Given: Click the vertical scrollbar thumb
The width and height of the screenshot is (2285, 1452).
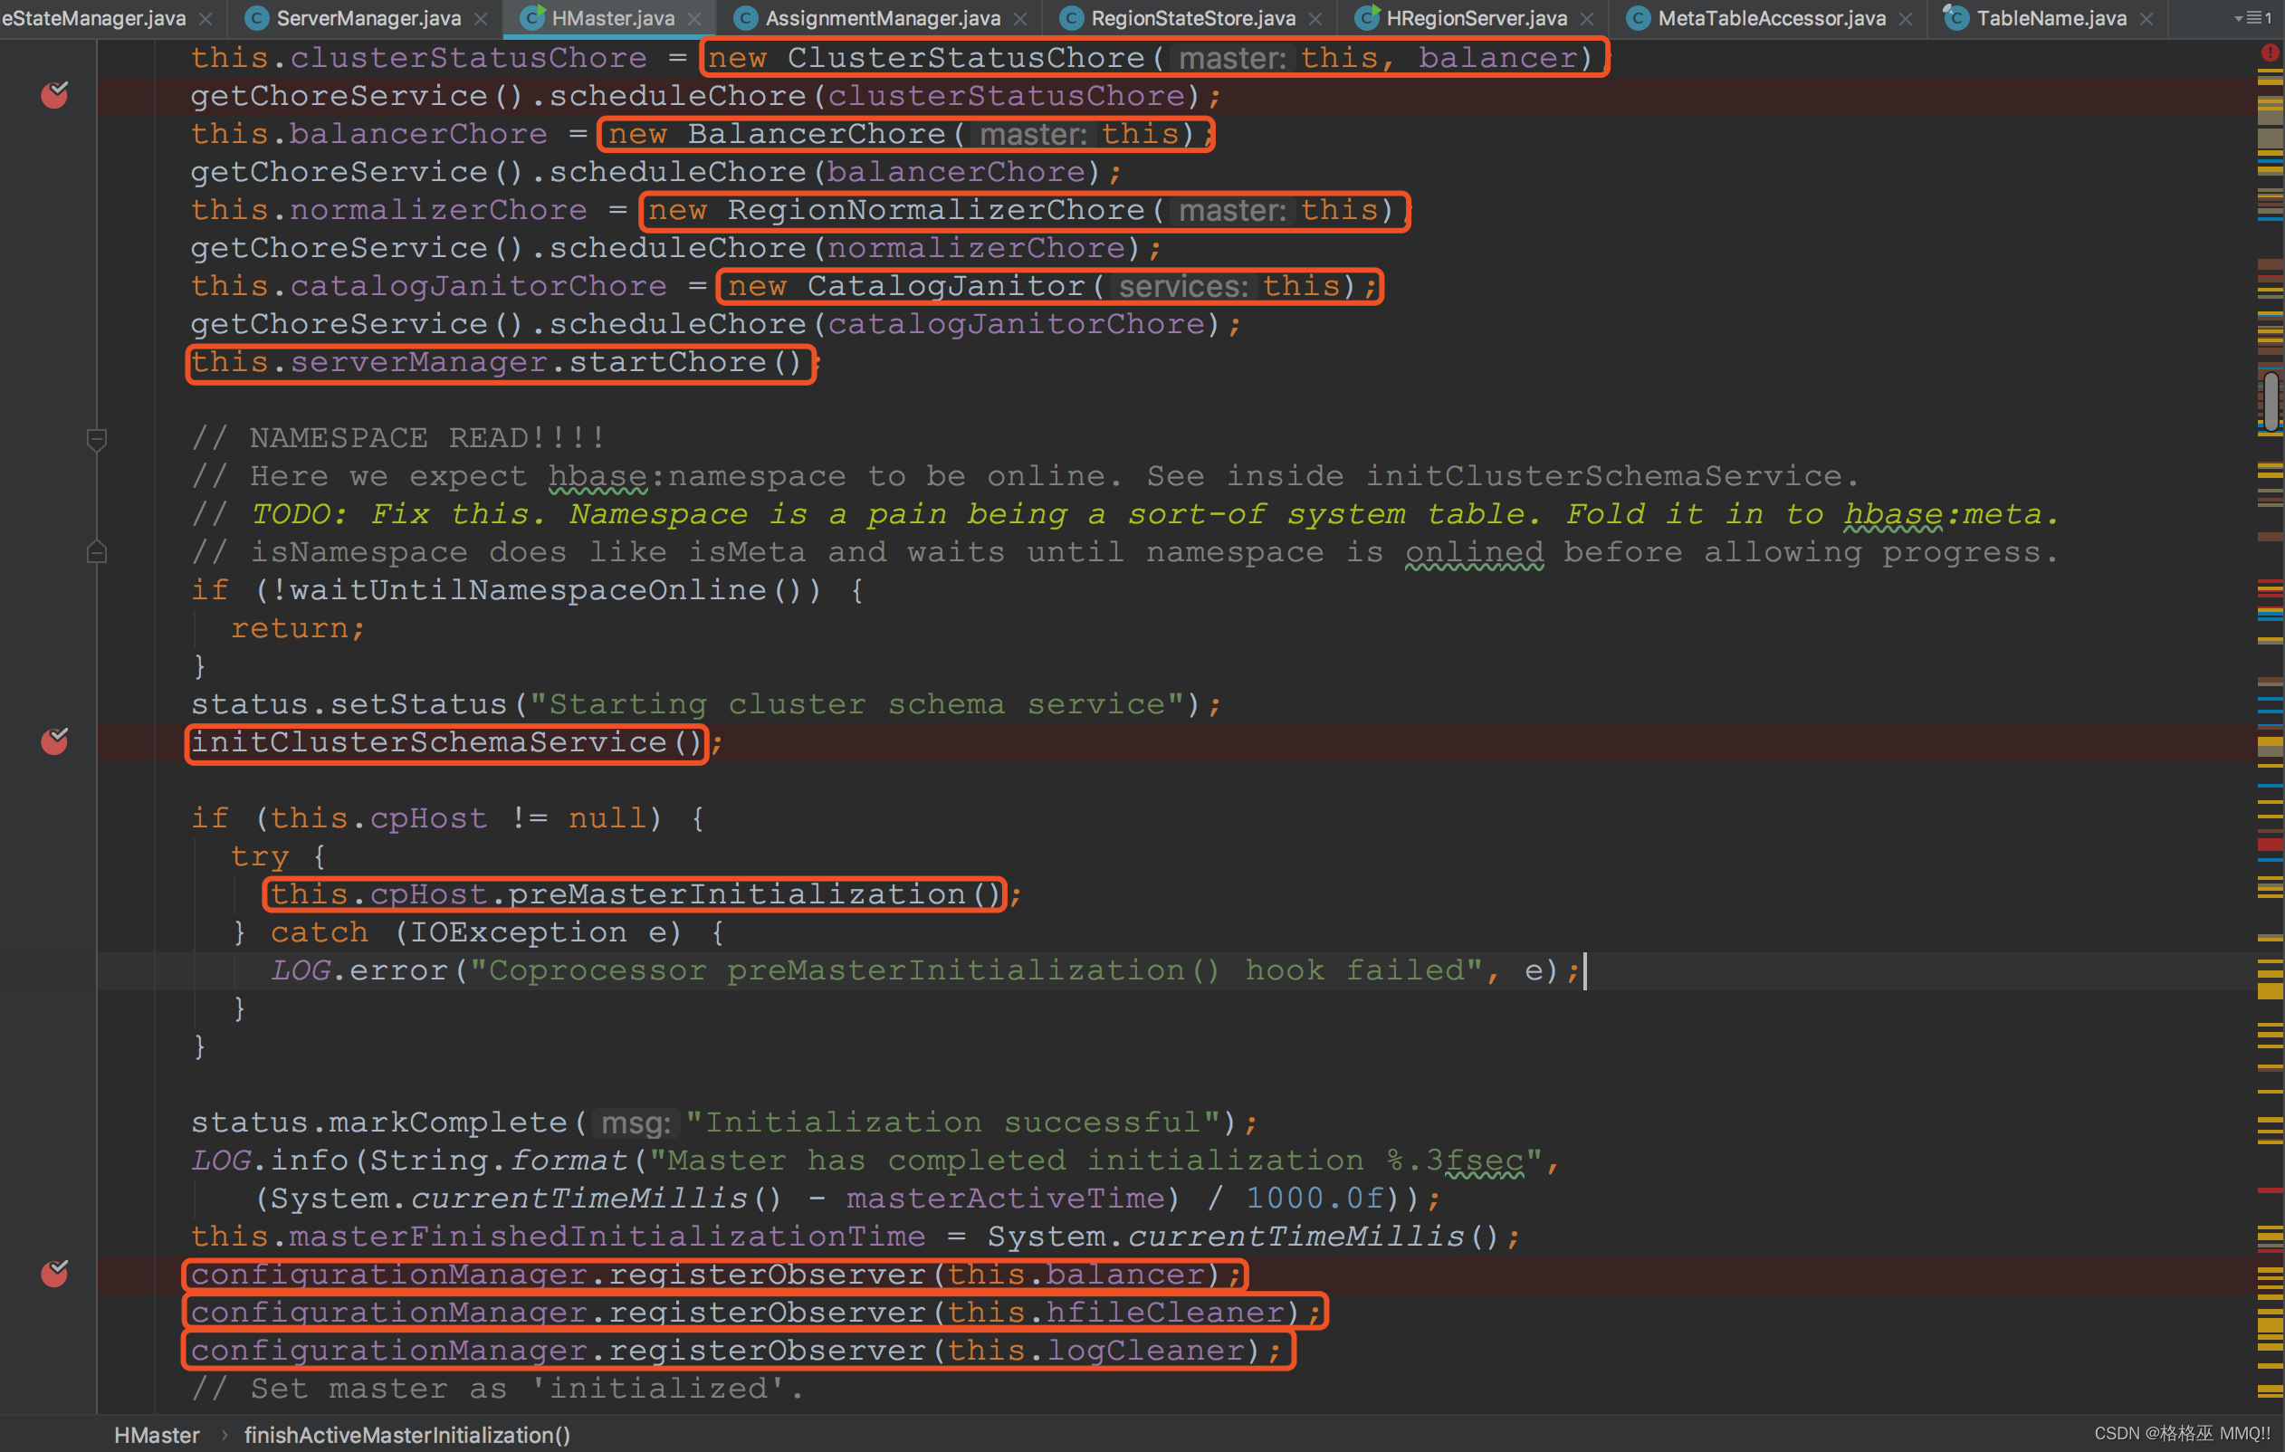Looking at the screenshot, I should coord(2270,401).
